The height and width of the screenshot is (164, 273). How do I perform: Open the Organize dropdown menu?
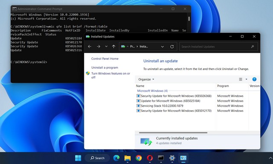click(x=146, y=79)
